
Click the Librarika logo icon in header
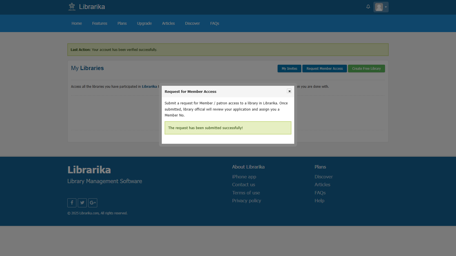72,6
